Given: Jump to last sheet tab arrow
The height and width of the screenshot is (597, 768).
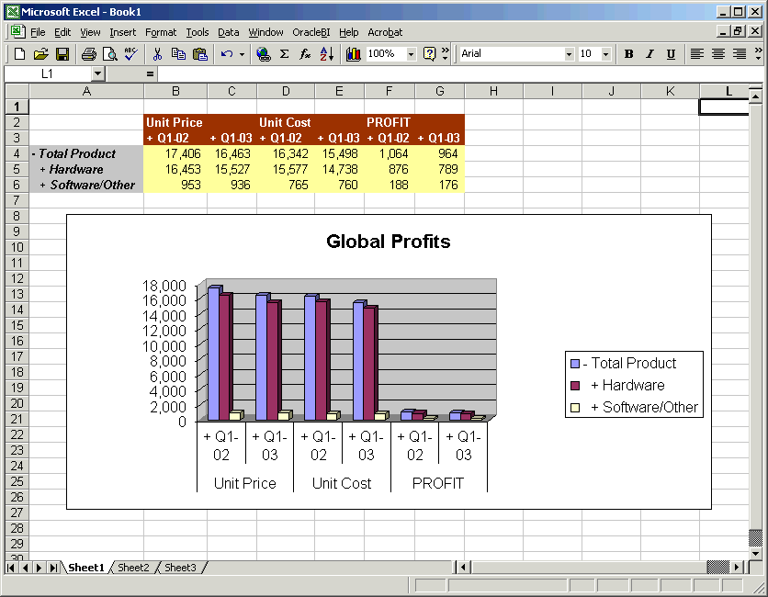Looking at the screenshot, I should pos(53,568).
